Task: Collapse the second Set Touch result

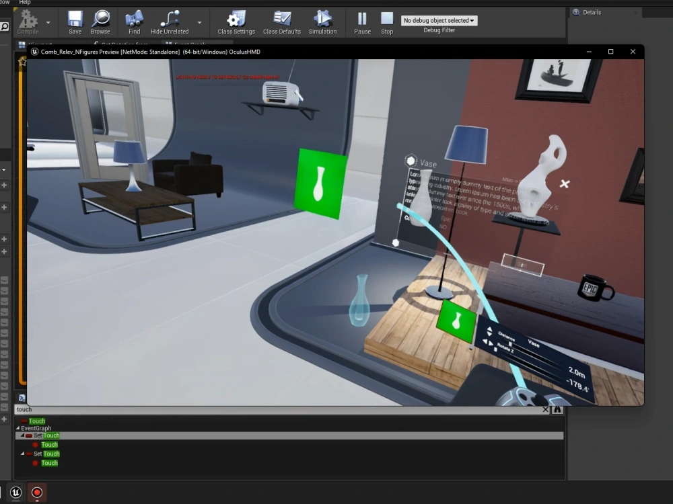Action: (22, 454)
